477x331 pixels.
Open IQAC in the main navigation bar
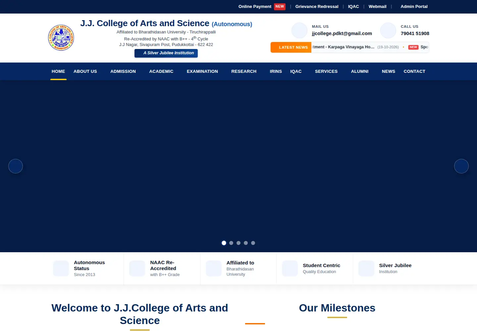point(296,71)
